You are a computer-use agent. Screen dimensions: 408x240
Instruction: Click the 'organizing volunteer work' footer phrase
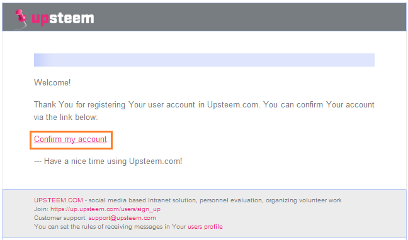click(x=303, y=200)
